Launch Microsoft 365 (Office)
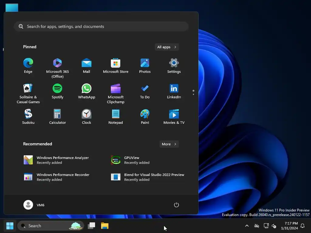The height and width of the screenshot is (233, 311). (57, 68)
